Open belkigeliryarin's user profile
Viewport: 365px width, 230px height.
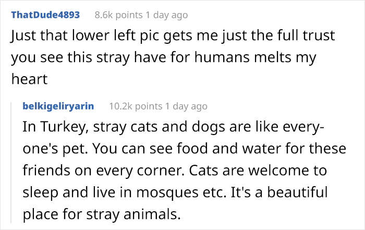click(x=58, y=106)
